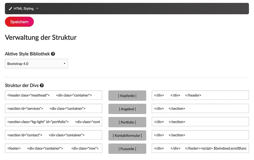Viewport: 254px width, 160px height.
Task: Open the HTML Styling dropdown arrow
Action: pyautogui.click(x=37, y=9)
